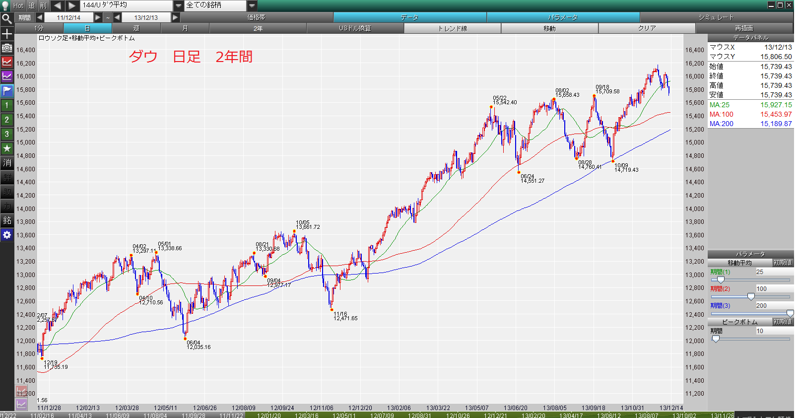
Task: Click the crosshair plus tool icon
Action: (7, 34)
